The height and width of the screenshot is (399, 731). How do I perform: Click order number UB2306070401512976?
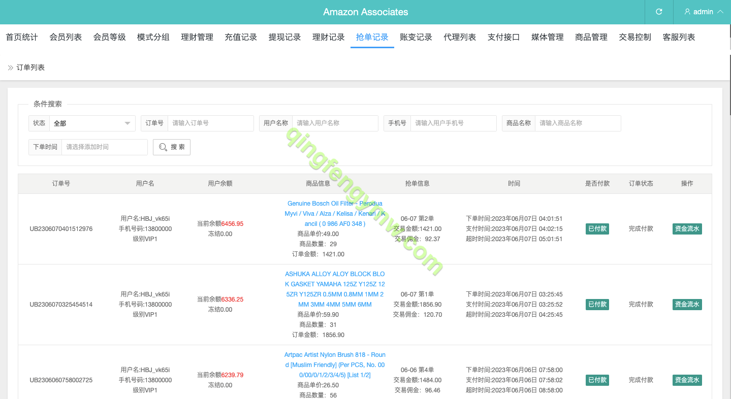tap(61, 229)
